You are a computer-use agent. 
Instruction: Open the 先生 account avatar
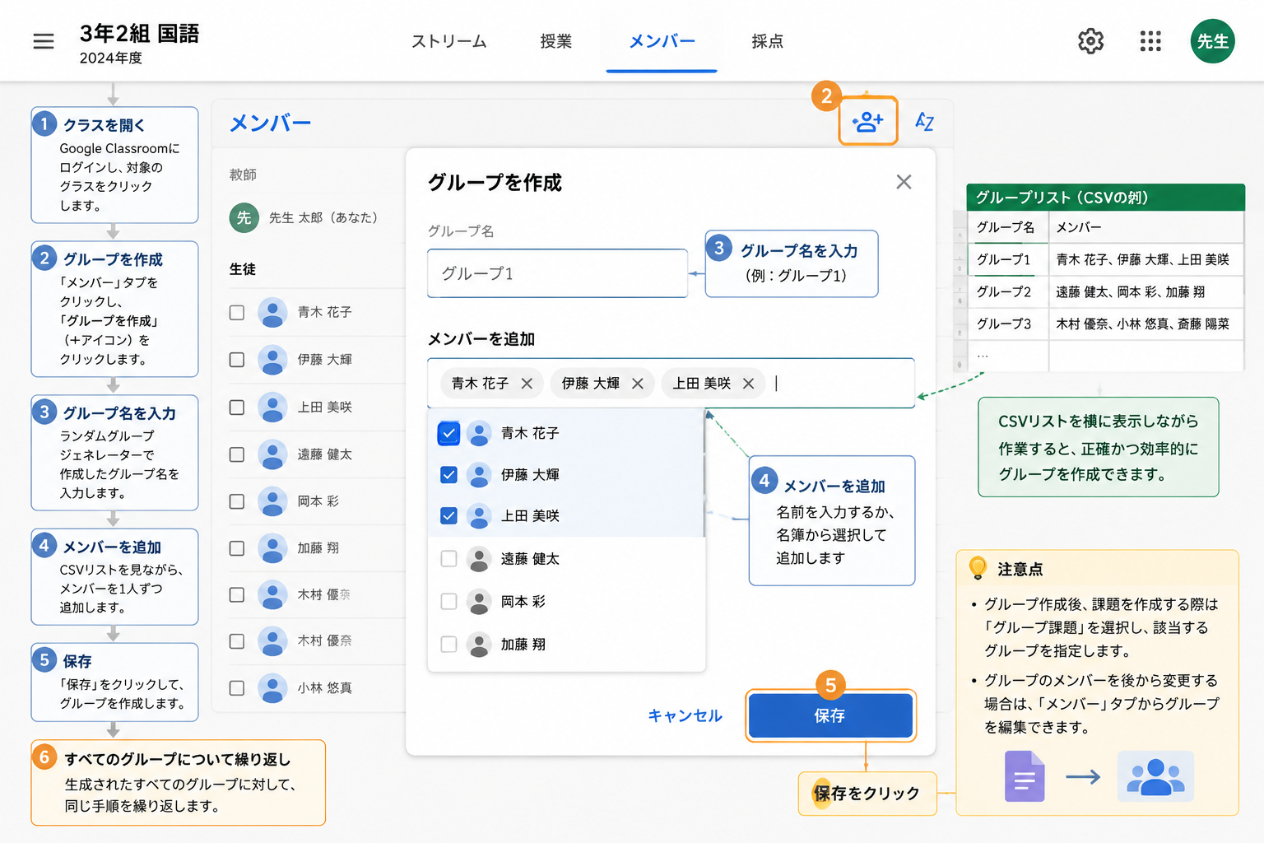click(x=1212, y=41)
